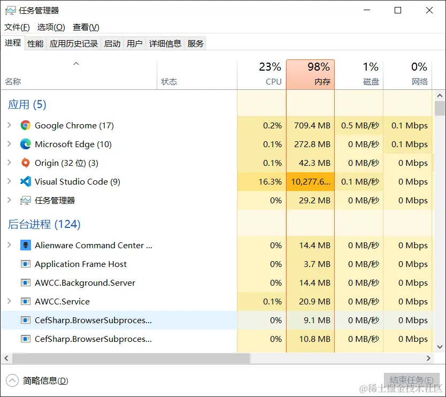Switch to the 用户 tab
The height and width of the screenshot is (397, 446).
[135, 43]
